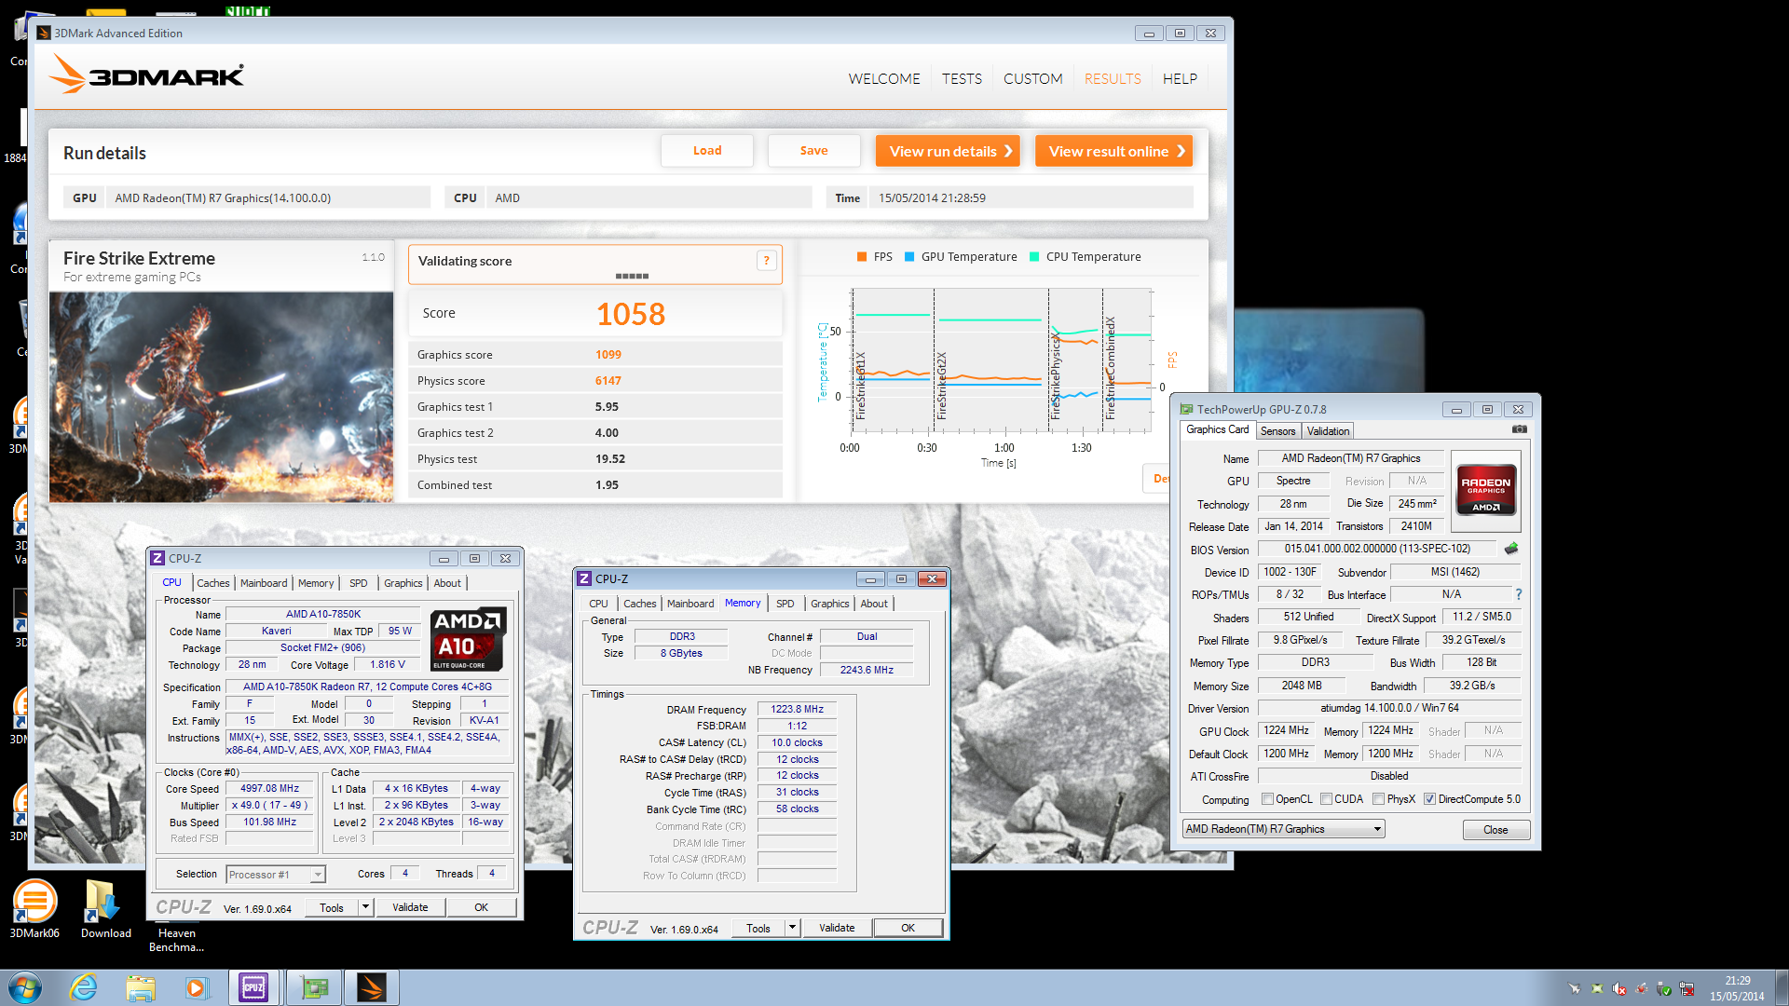Click the Physics score value 6147
1789x1006 pixels.
click(x=608, y=381)
